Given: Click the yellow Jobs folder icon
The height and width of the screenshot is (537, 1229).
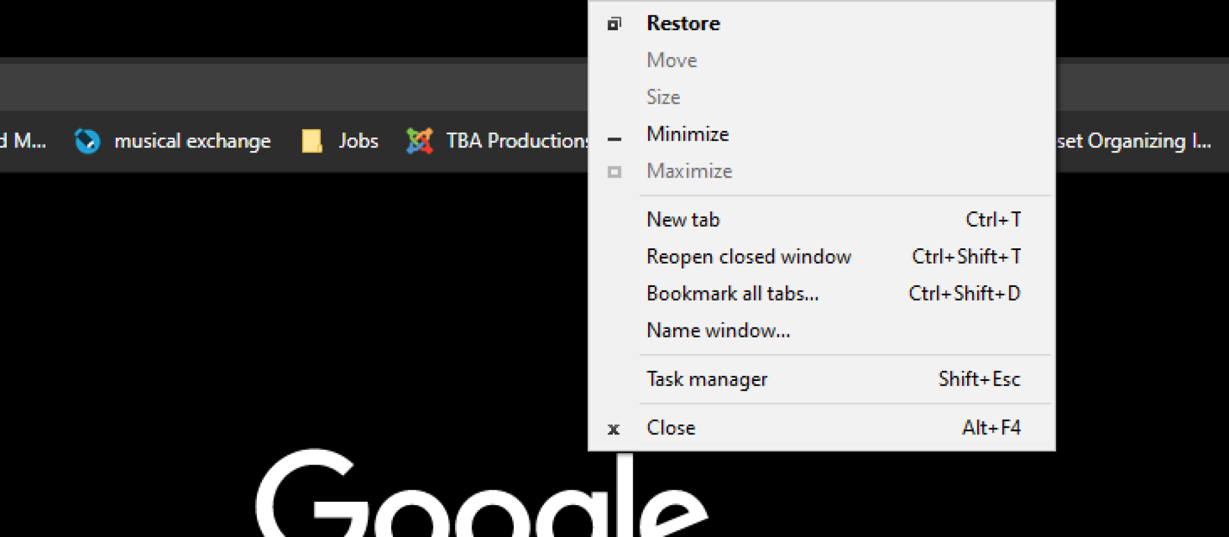Looking at the screenshot, I should (312, 141).
